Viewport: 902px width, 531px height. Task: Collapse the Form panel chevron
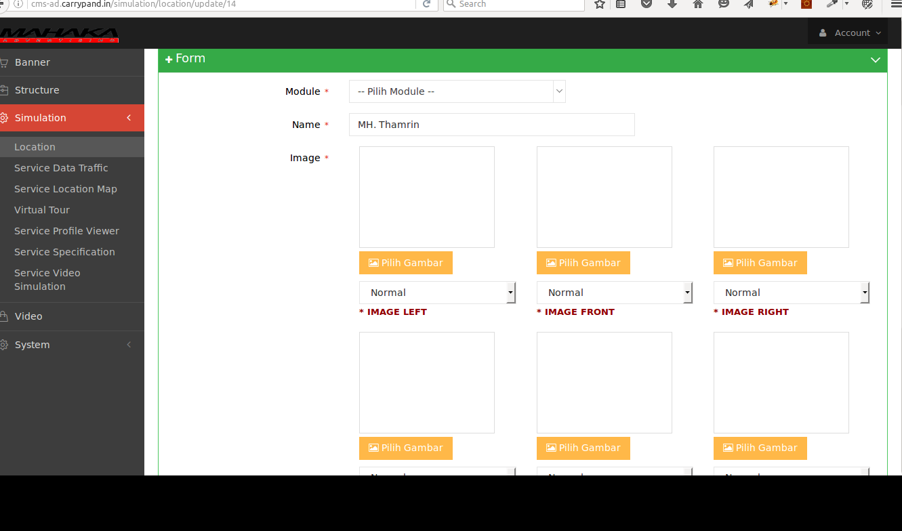pos(874,60)
